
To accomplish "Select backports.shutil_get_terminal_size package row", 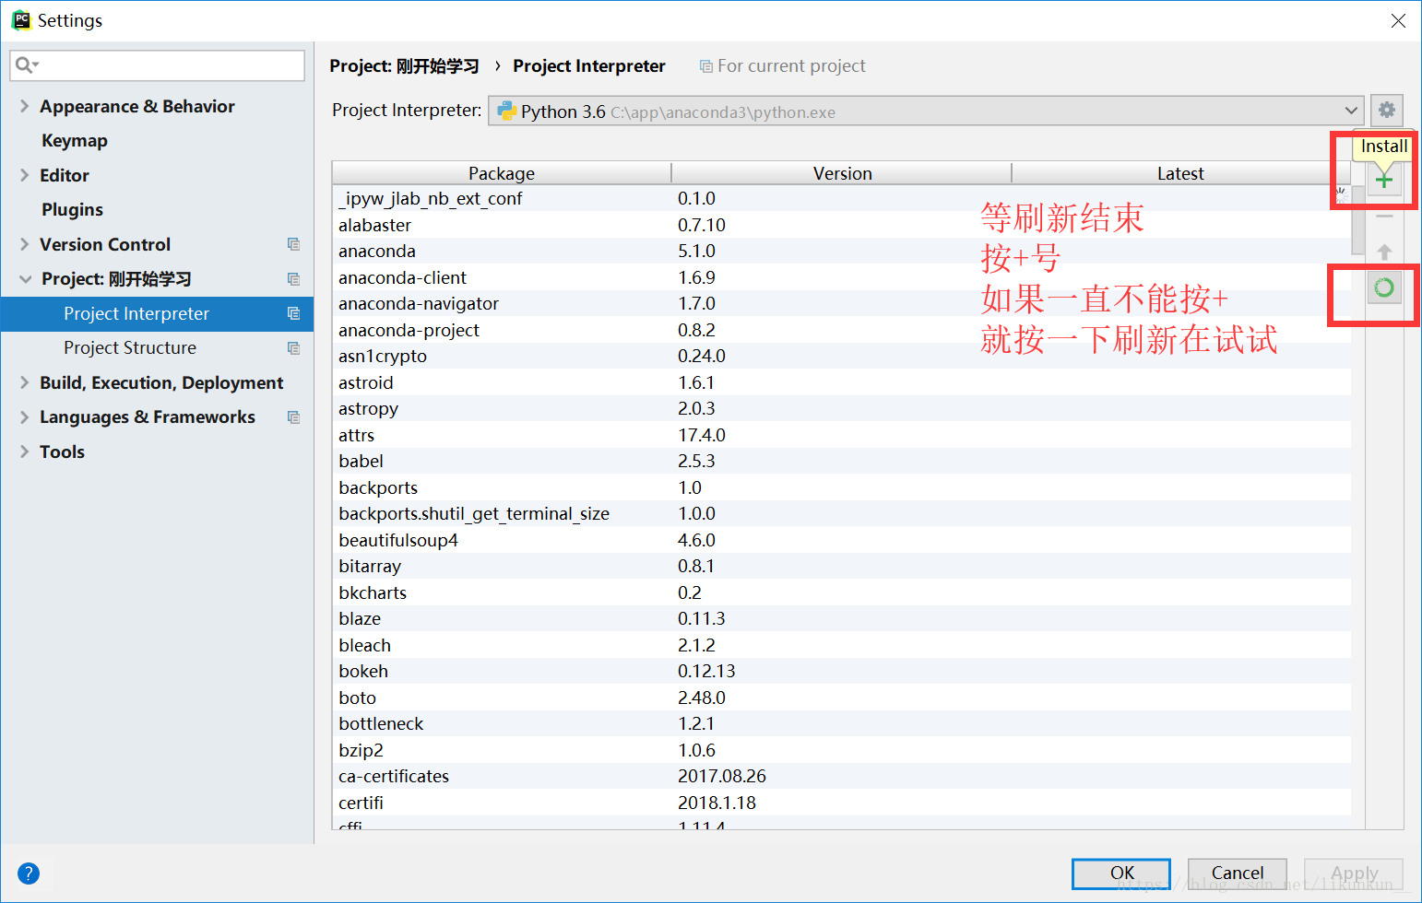I will tap(841, 513).
